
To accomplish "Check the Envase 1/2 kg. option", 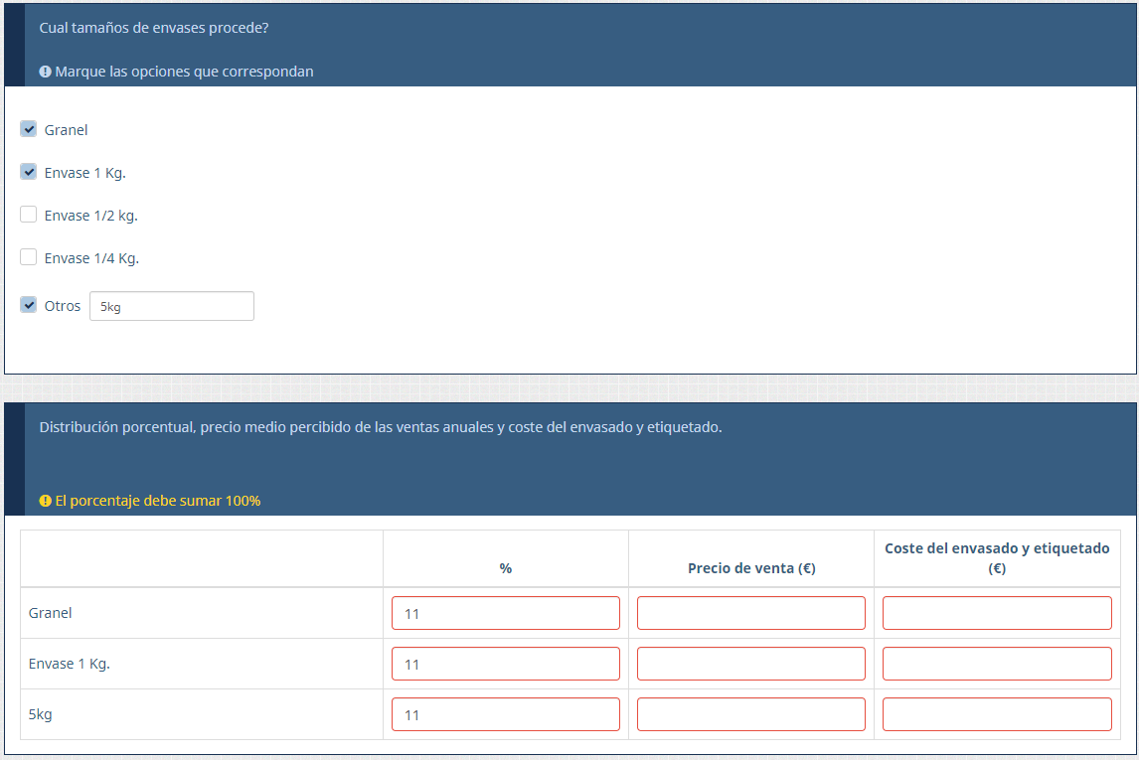I will (x=29, y=215).
